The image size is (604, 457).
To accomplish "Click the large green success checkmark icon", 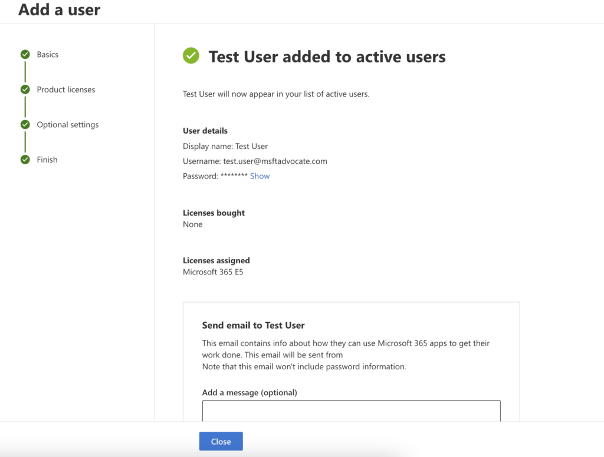I will click(191, 56).
